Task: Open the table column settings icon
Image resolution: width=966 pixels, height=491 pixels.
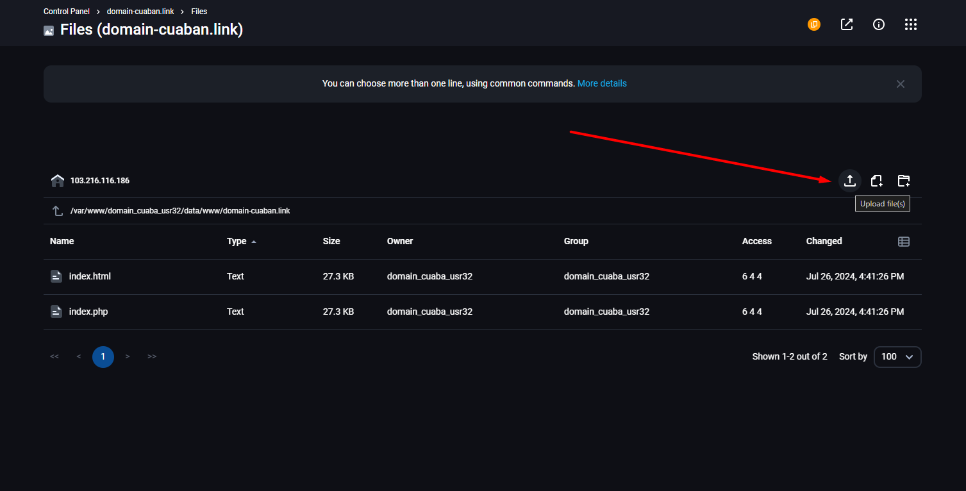Action: point(904,242)
